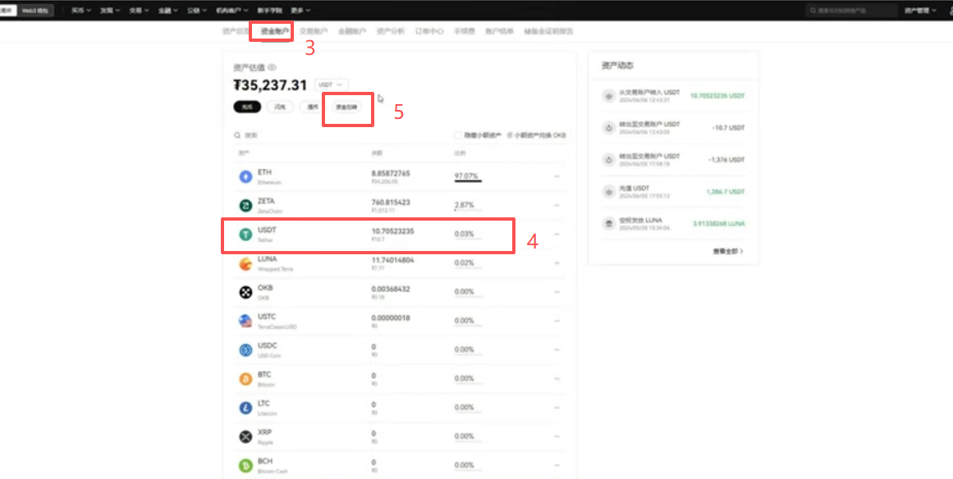Click gift icon beside the LUNA airdrop entry
Screen dimensions: 953x479
[x=608, y=223]
